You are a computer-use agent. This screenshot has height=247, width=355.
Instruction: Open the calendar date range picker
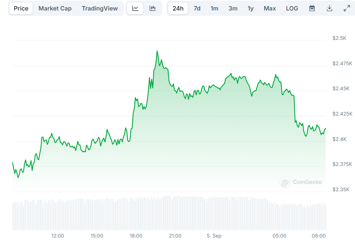click(312, 8)
